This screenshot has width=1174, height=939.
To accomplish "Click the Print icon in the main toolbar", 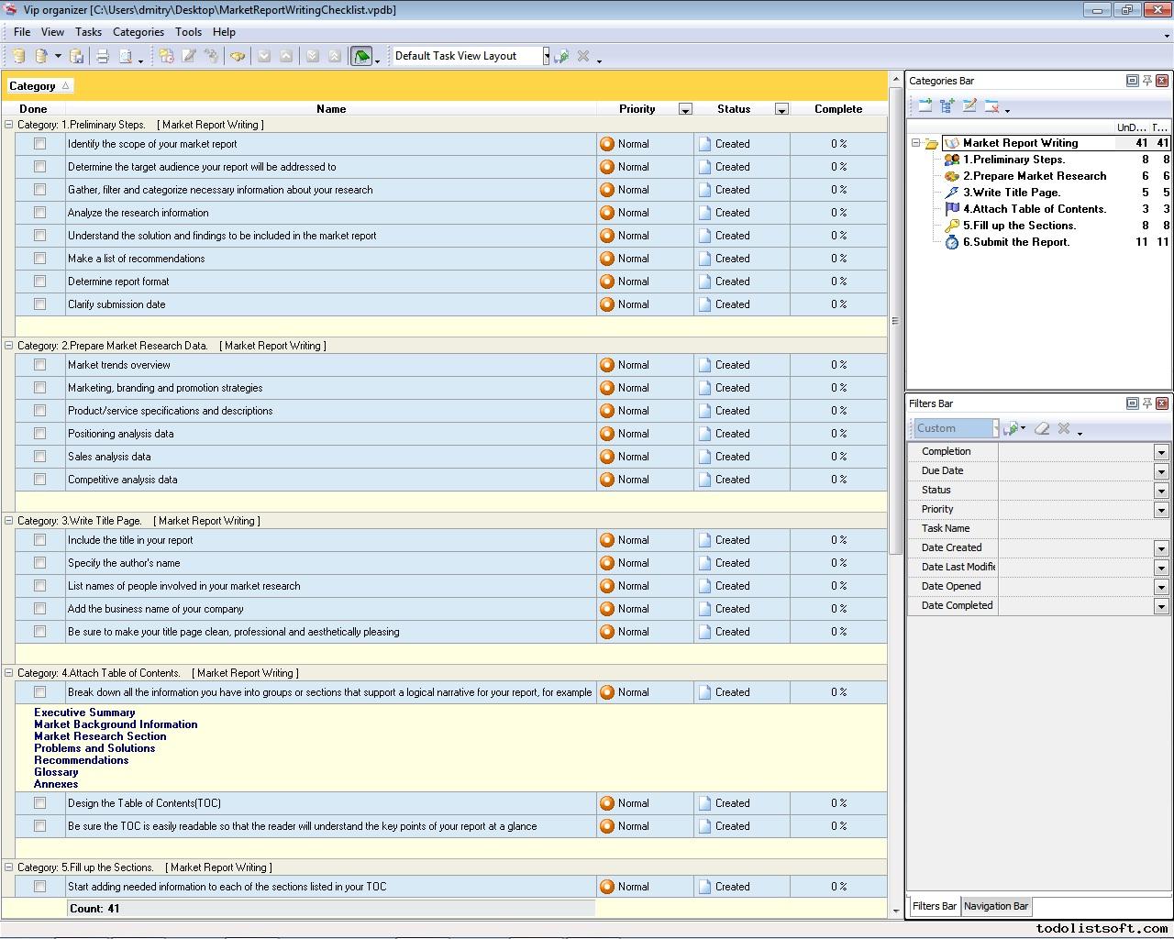I will tap(103, 56).
